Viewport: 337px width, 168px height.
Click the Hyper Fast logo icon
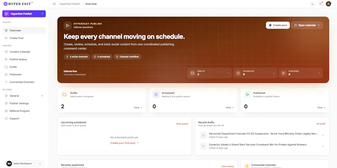[x=5, y=4]
